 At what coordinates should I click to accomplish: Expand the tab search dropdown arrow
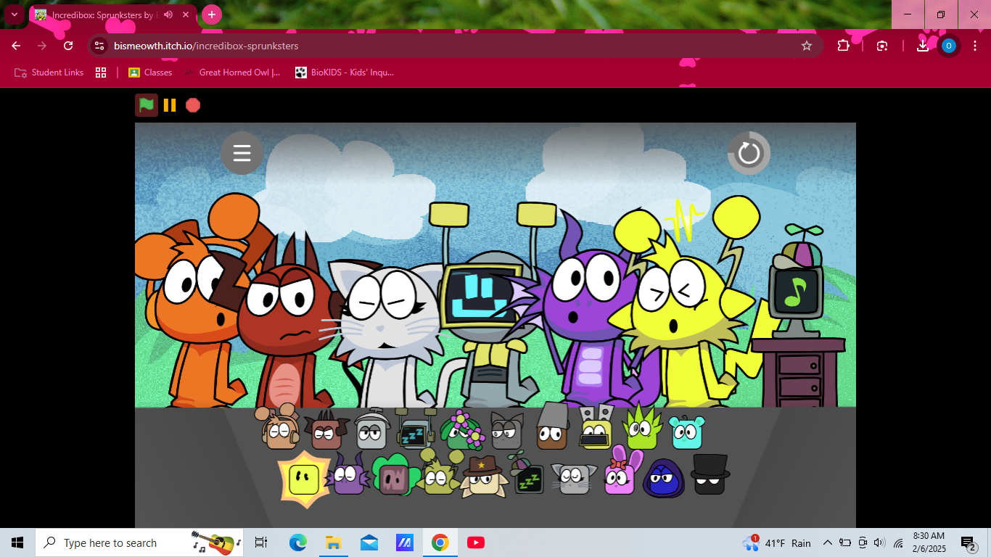pos(14,15)
